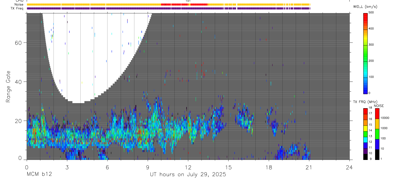This screenshot has height=181, width=393.
Task: Click the 12 hour tick on time axis
Action: (188, 167)
